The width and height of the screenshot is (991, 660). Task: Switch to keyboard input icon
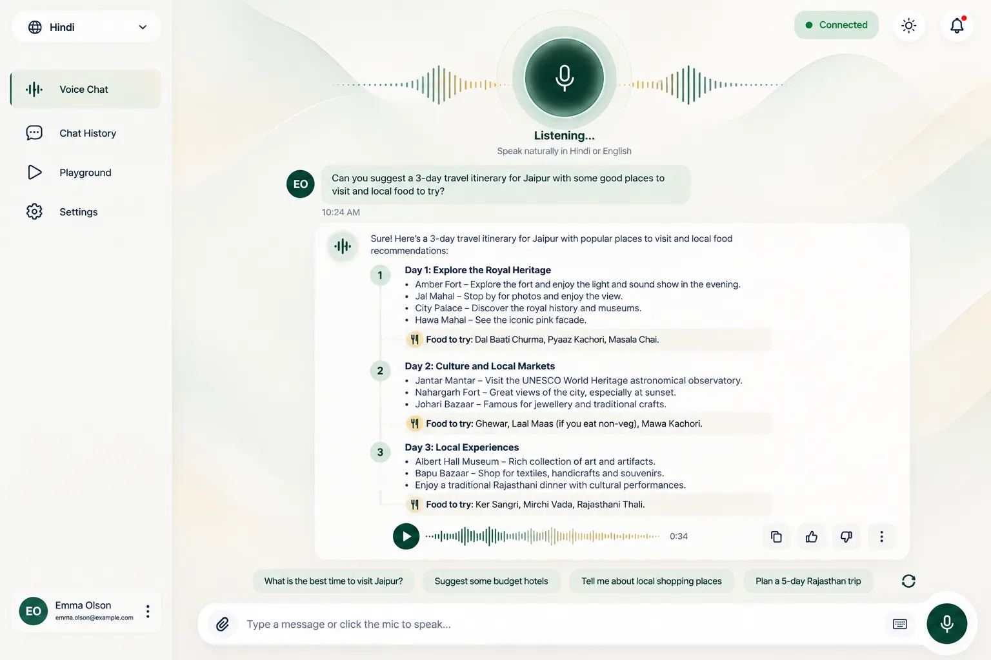tap(900, 624)
